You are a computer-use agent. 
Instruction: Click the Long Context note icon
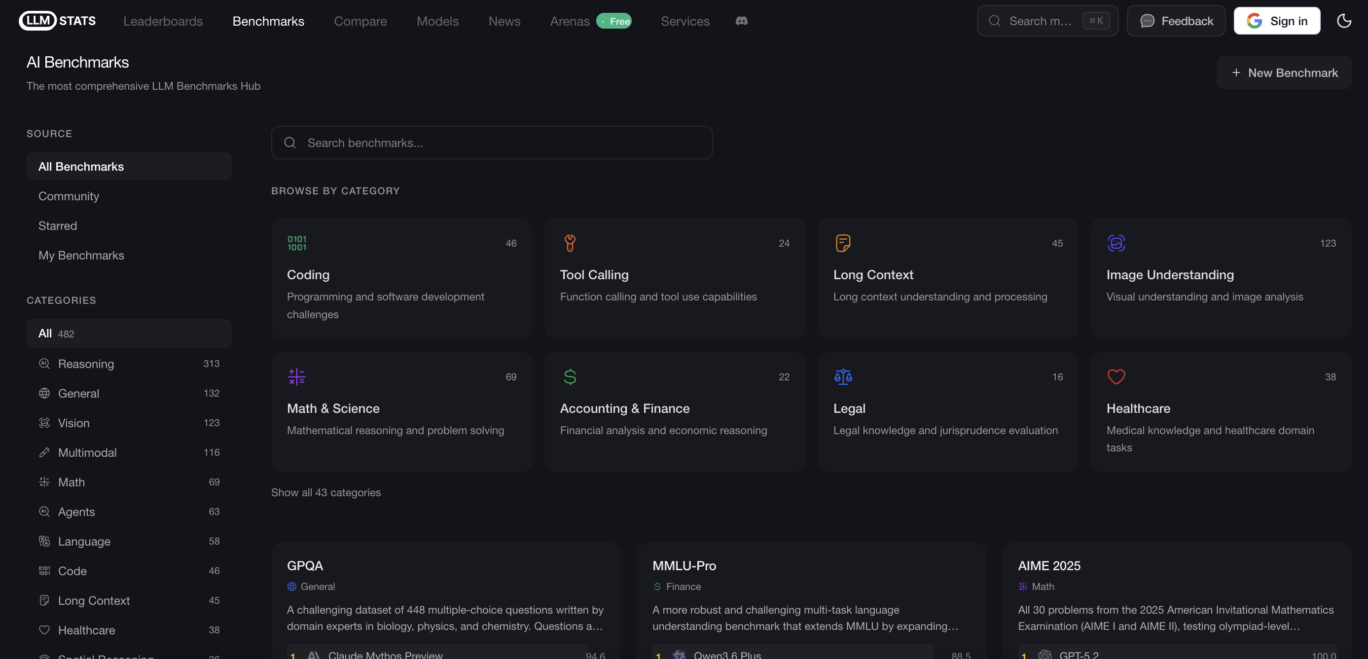[843, 243]
